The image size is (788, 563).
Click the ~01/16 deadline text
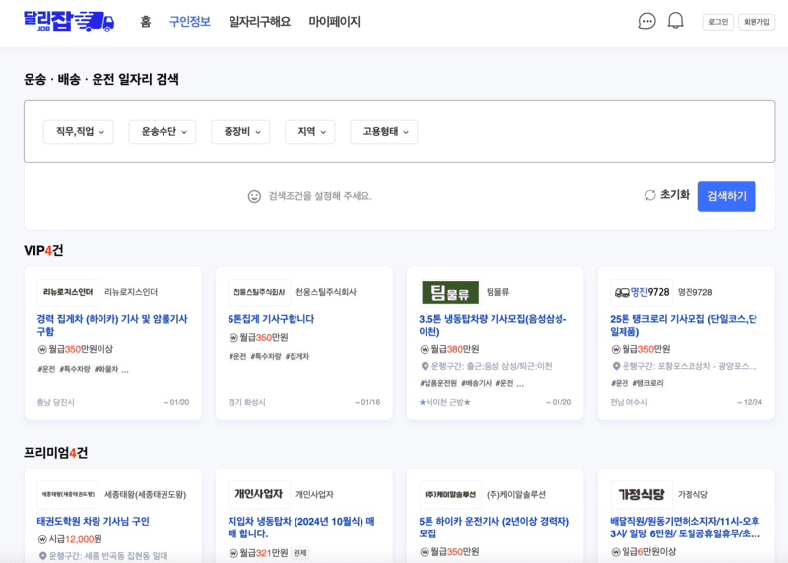[367, 402]
